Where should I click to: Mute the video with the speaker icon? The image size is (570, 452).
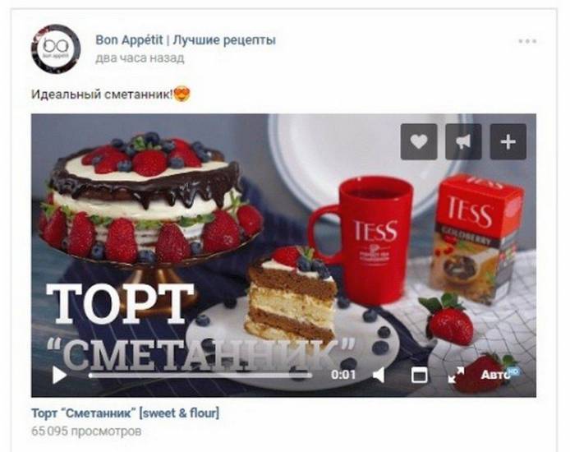pyautogui.click(x=379, y=375)
